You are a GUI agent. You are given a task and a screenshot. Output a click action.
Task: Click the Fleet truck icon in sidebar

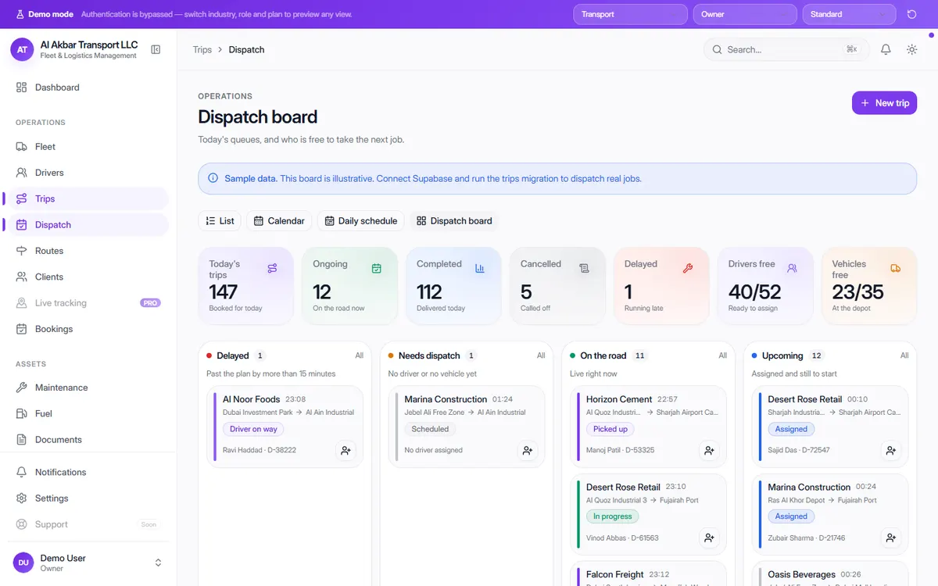coord(21,147)
